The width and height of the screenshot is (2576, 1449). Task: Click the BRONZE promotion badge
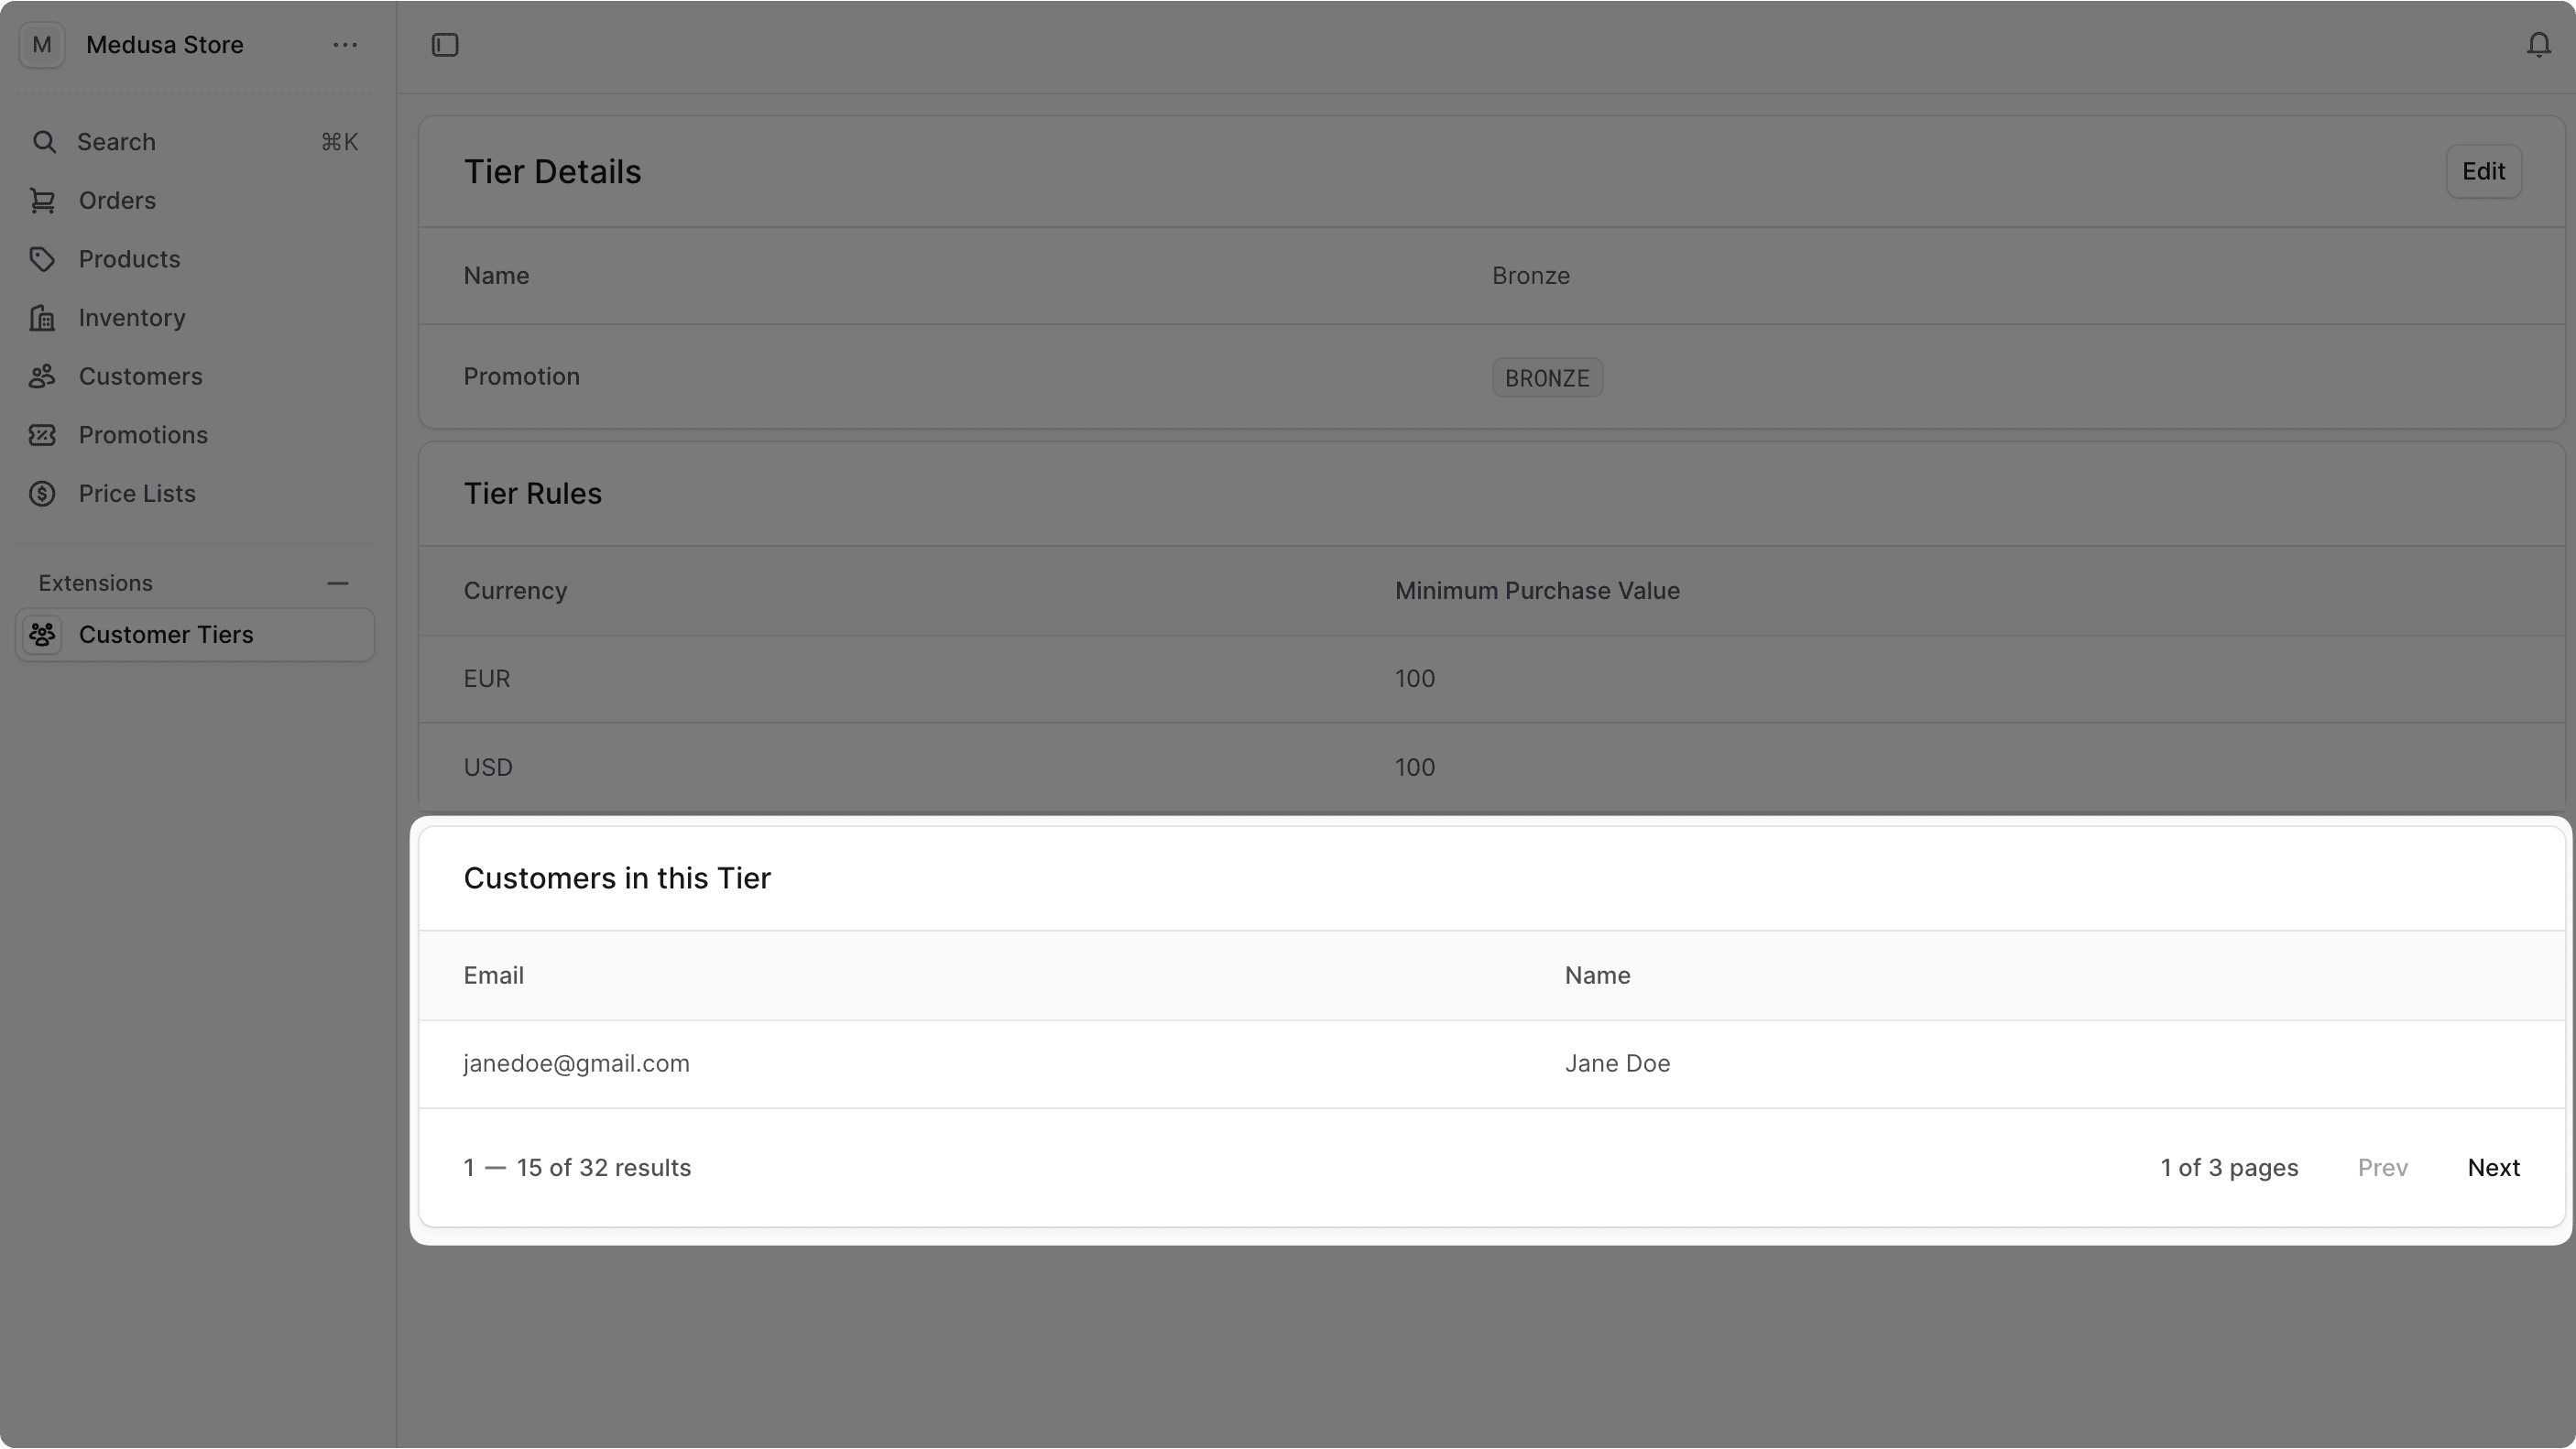[1546, 377]
